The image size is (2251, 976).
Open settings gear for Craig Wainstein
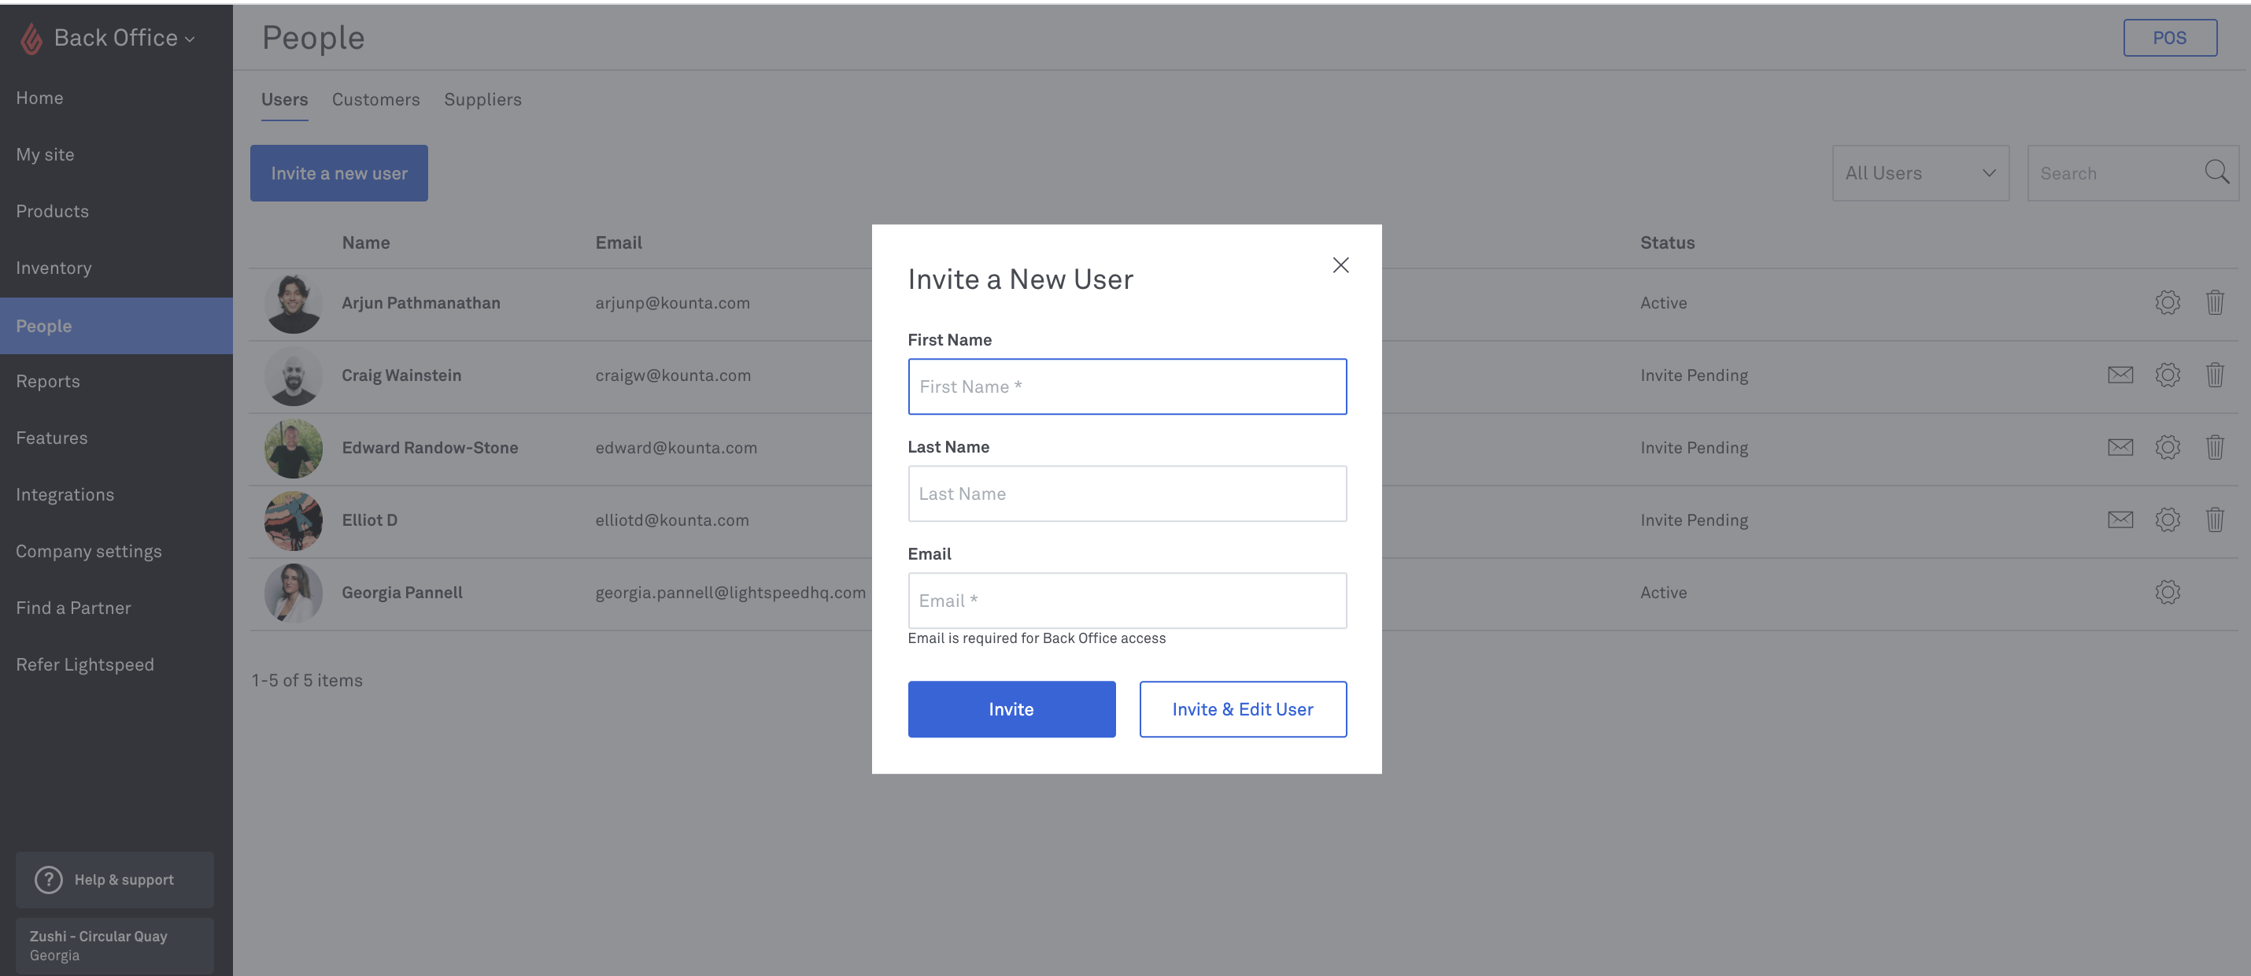pyautogui.click(x=2167, y=375)
